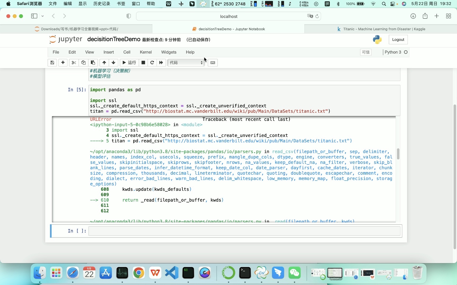Open the Insert menu in Jupyter
The width and height of the screenshot is (457, 285).
tap(109, 52)
